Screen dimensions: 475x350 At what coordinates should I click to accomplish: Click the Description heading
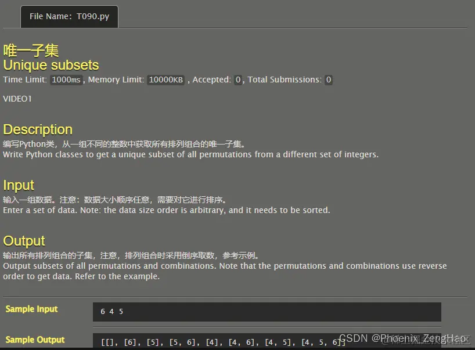38,129
